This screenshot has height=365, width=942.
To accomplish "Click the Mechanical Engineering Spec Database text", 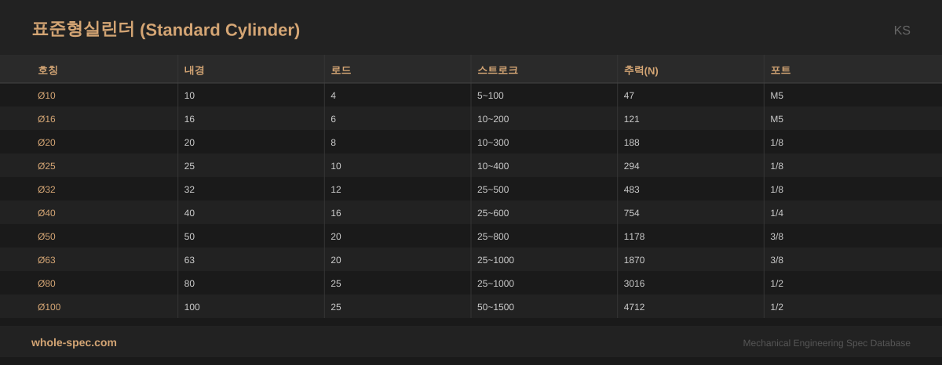I will coord(827,343).
